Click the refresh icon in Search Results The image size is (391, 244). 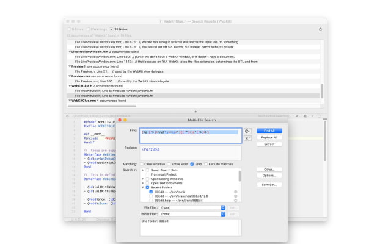pos(320,29)
